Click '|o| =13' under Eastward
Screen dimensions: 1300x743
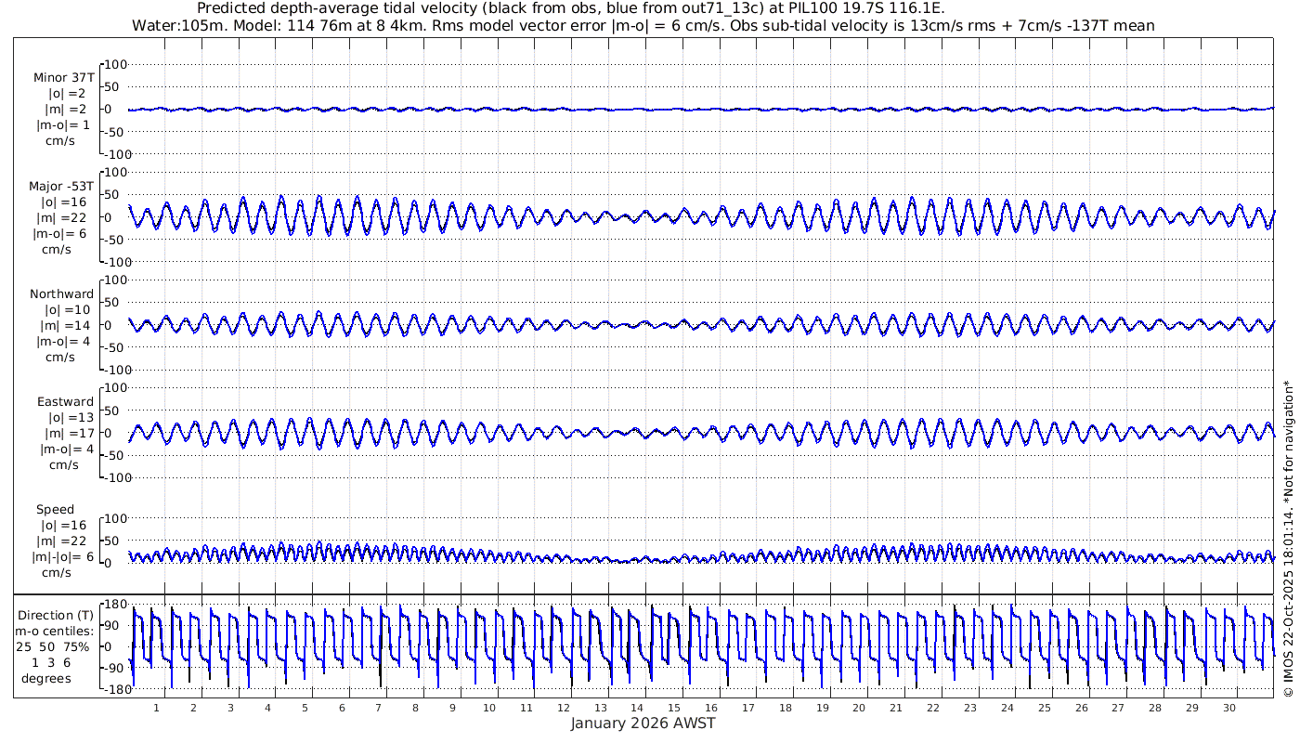68,418
